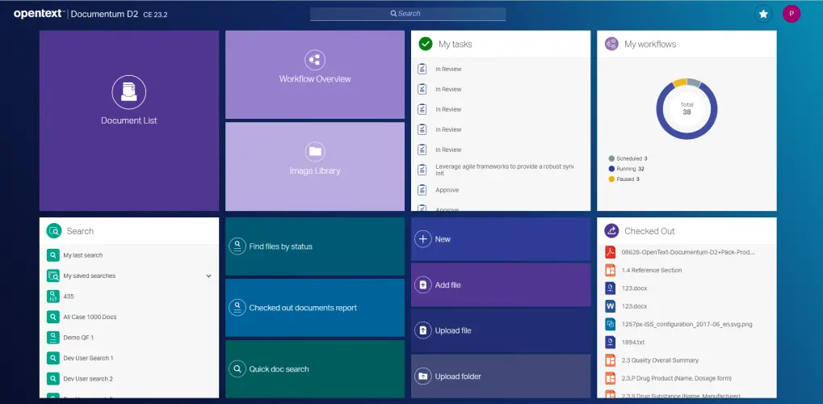The width and height of the screenshot is (823, 404).
Task: Open the Image Library folder icon
Action: (315, 151)
